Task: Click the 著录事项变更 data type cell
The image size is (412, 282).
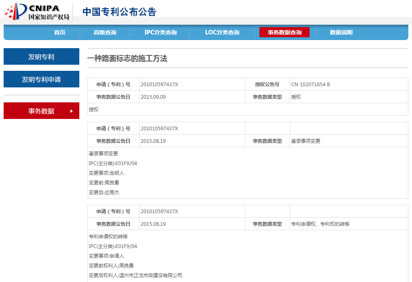Action: point(306,141)
